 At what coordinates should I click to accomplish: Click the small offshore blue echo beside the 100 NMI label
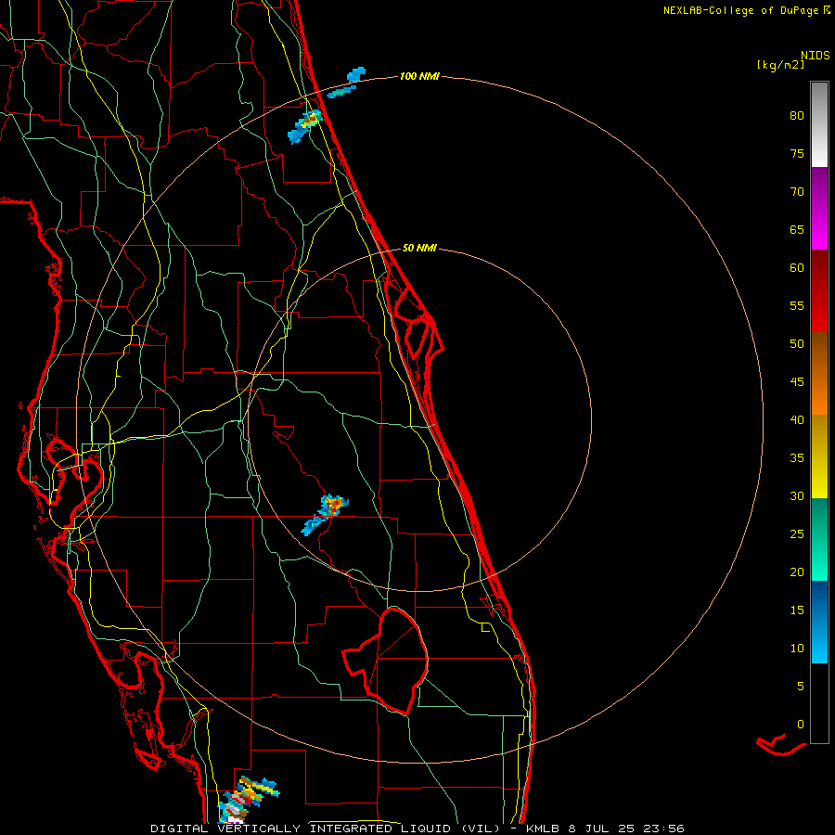(x=347, y=83)
